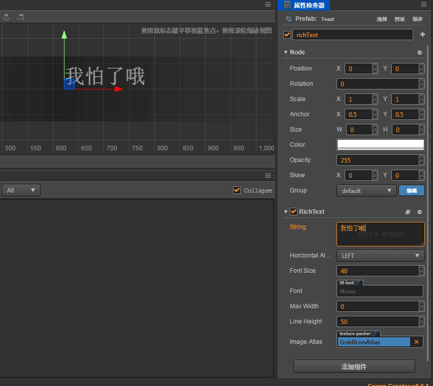Click the Anchor X input field
Viewport: 433px width, 386px height.
[x=358, y=114]
